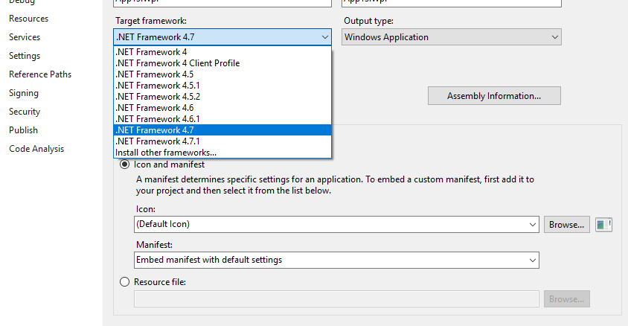Click Install other frameworks option
Viewport: 628px width, 326px height.
click(222, 153)
